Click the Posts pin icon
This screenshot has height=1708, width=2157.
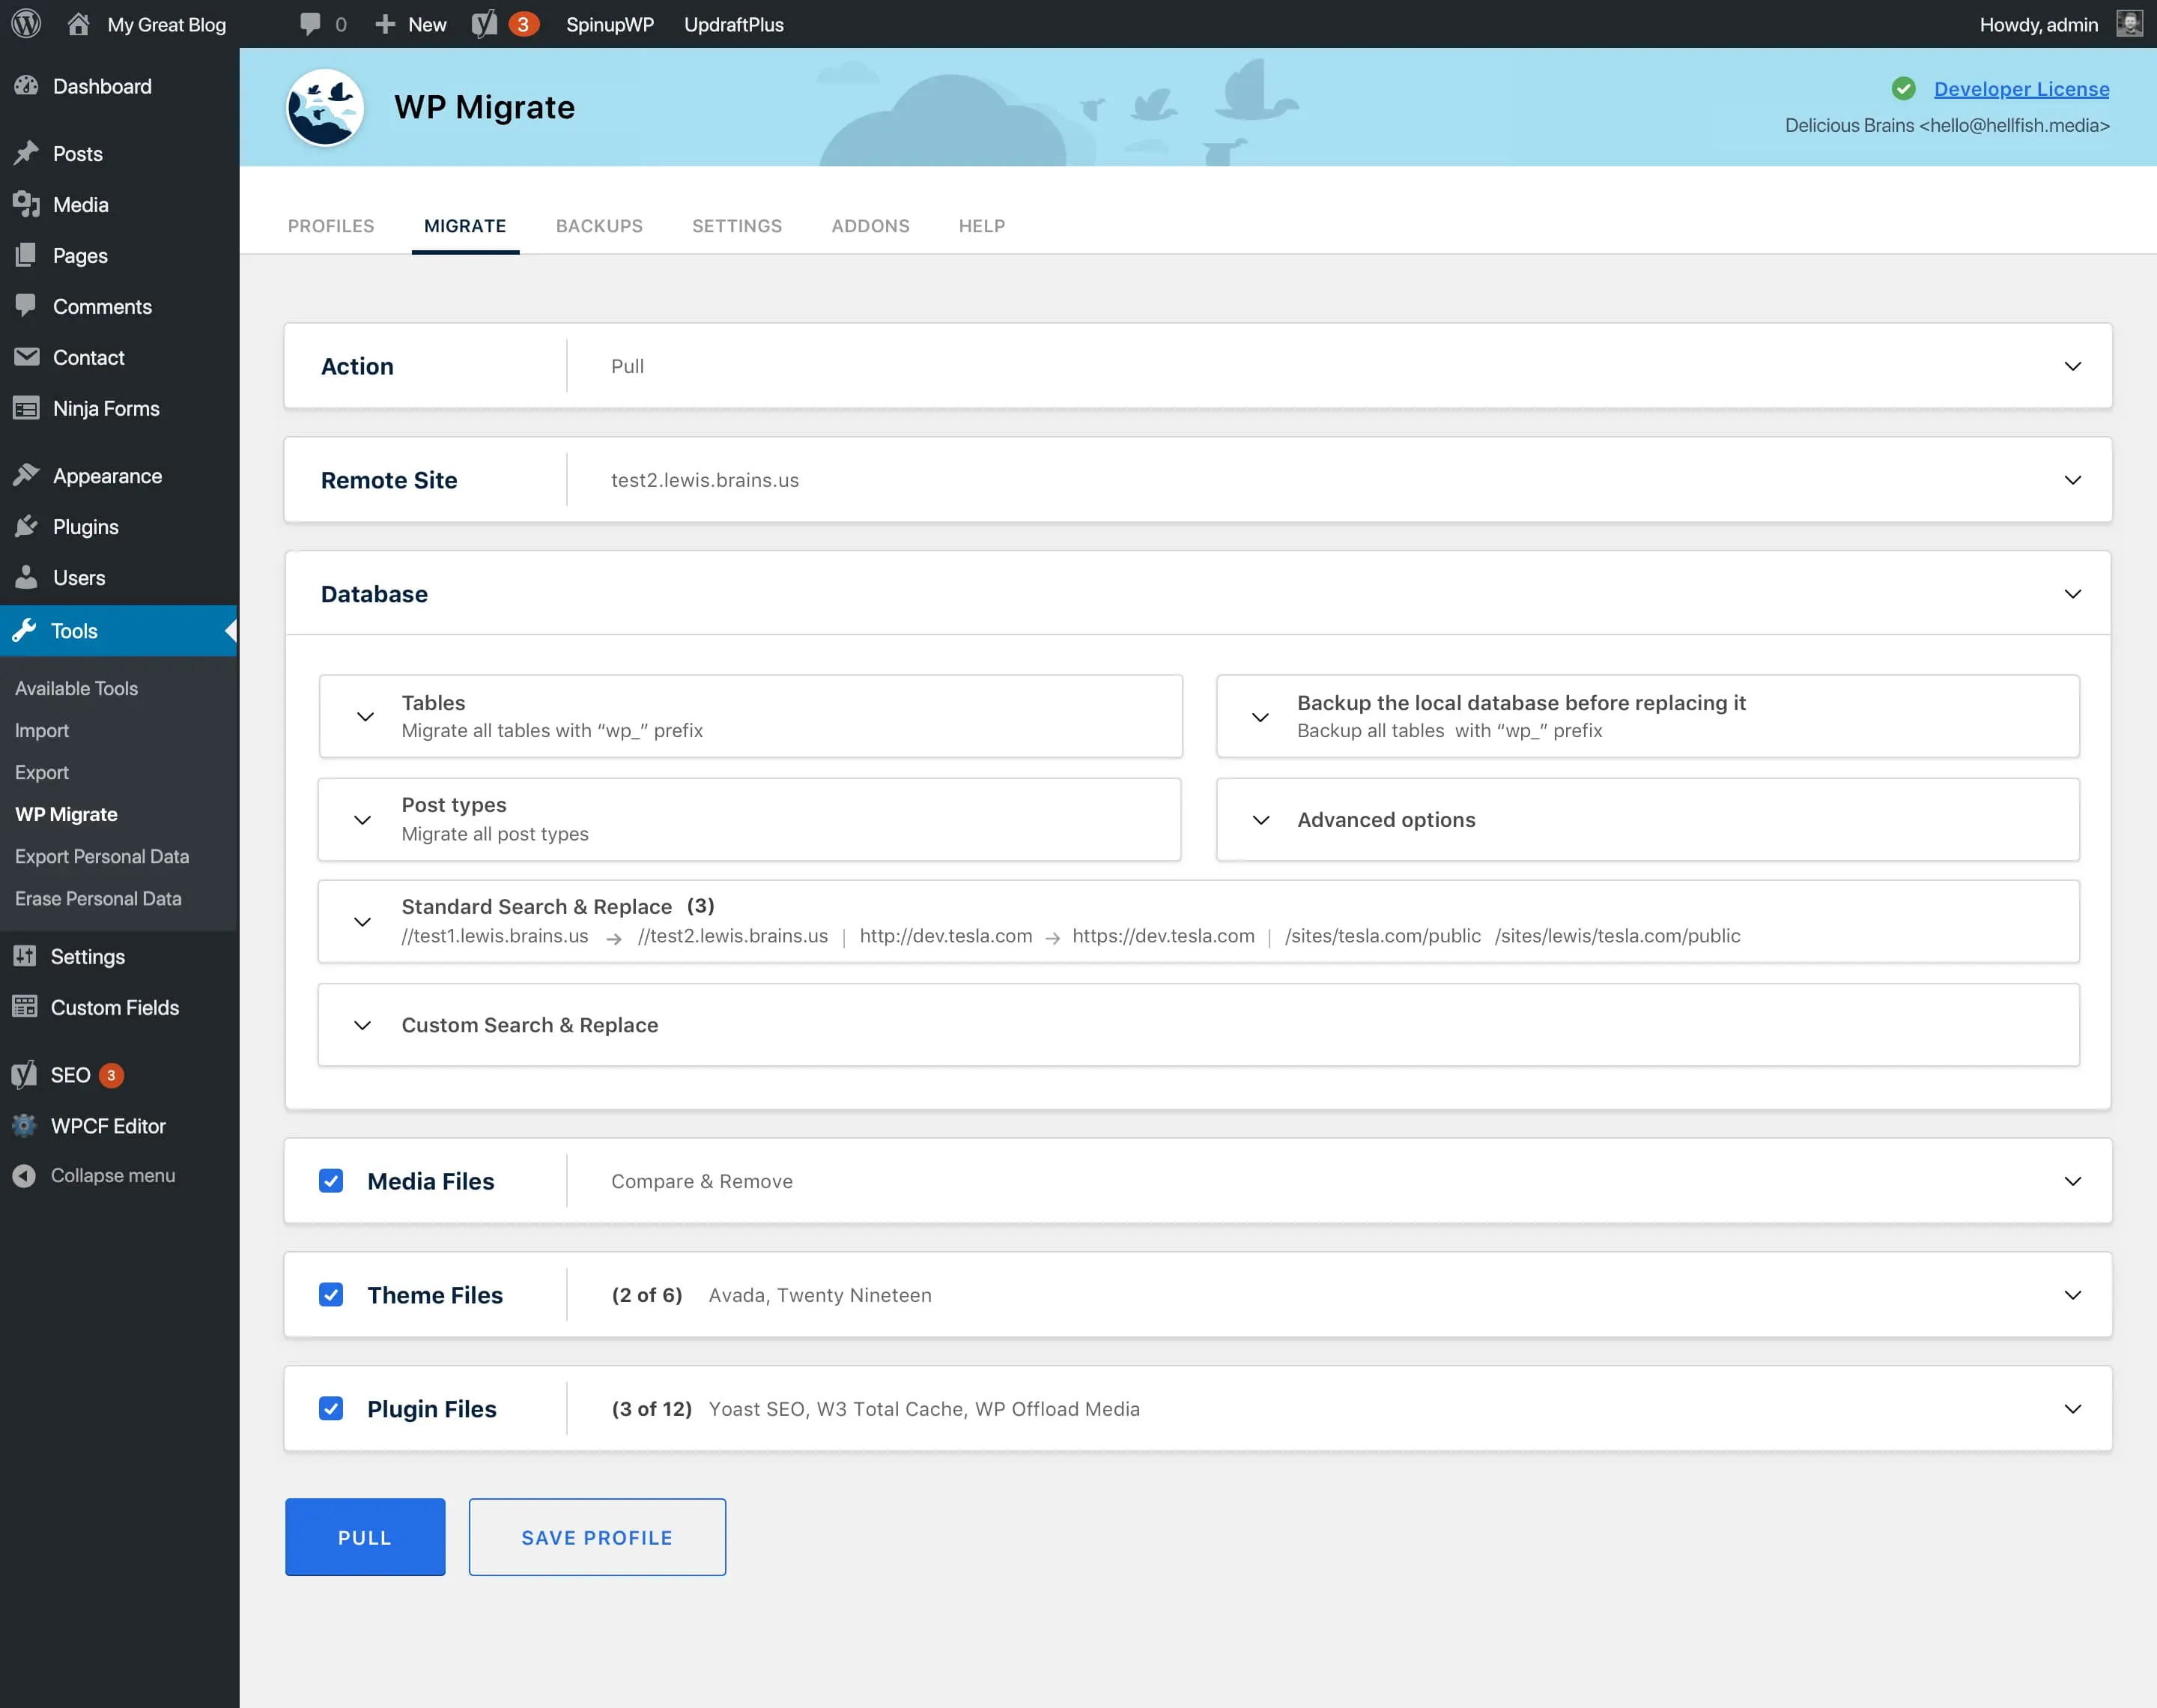click(x=26, y=153)
